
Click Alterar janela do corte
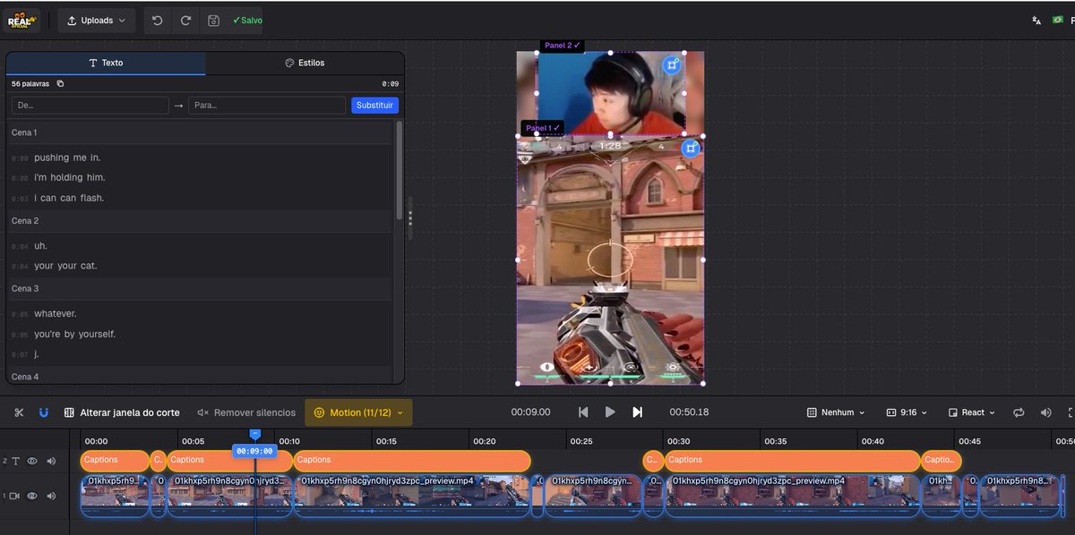click(x=122, y=412)
